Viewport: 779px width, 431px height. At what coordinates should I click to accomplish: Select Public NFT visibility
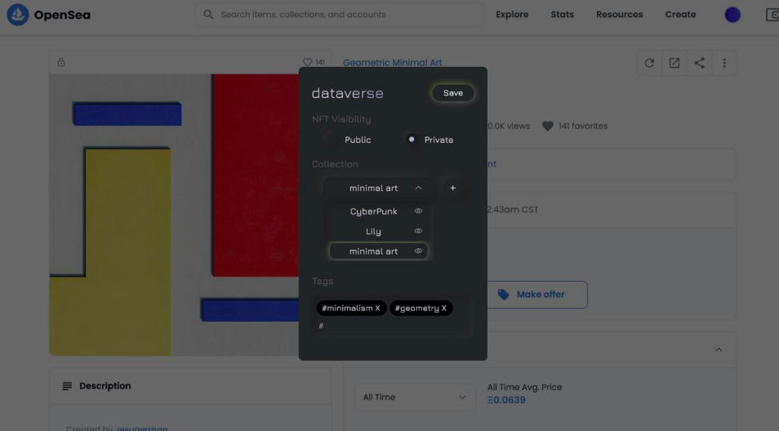click(330, 140)
